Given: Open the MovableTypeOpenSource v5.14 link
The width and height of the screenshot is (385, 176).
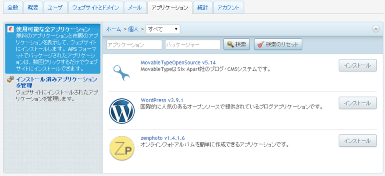Looking at the screenshot, I should click(178, 62).
